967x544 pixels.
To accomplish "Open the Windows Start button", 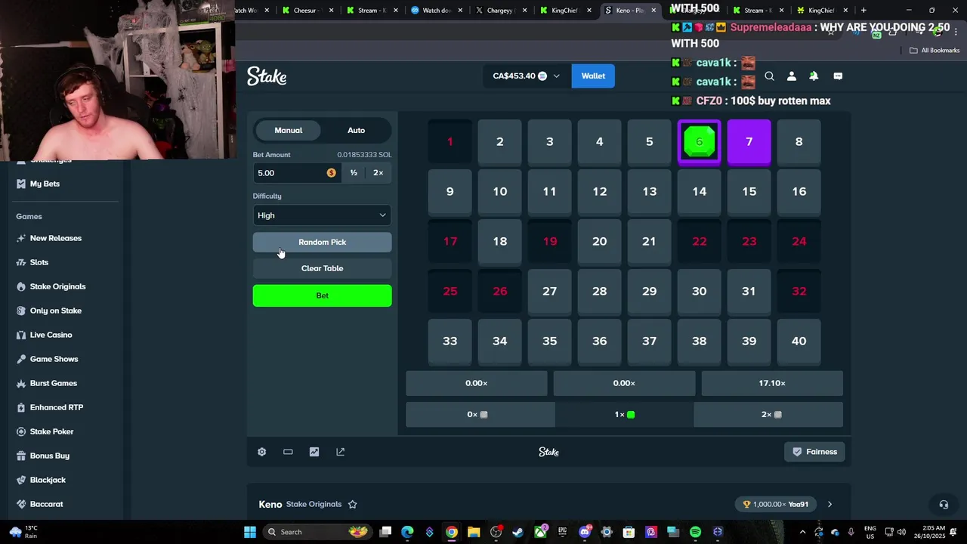I will (x=250, y=532).
